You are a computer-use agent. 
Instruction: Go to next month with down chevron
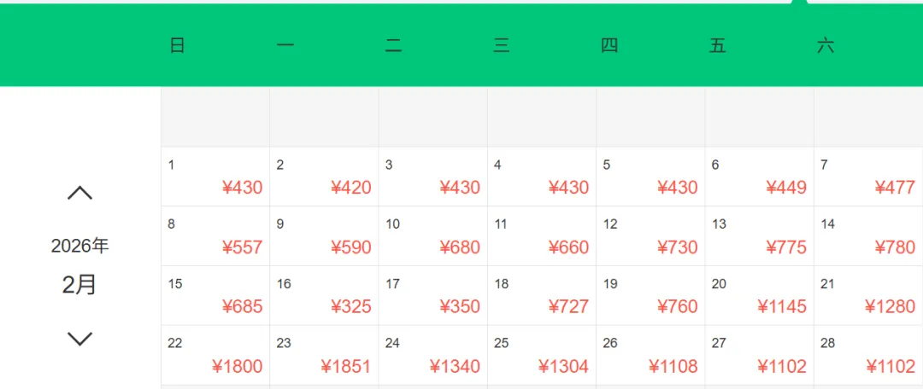[79, 339]
